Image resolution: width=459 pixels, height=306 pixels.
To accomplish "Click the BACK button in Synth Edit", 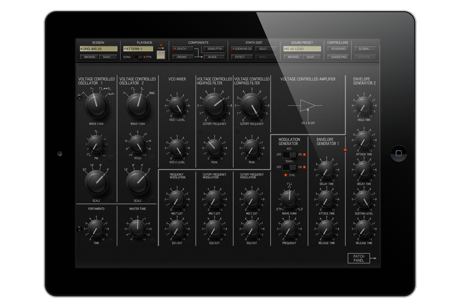I will 265,57.
